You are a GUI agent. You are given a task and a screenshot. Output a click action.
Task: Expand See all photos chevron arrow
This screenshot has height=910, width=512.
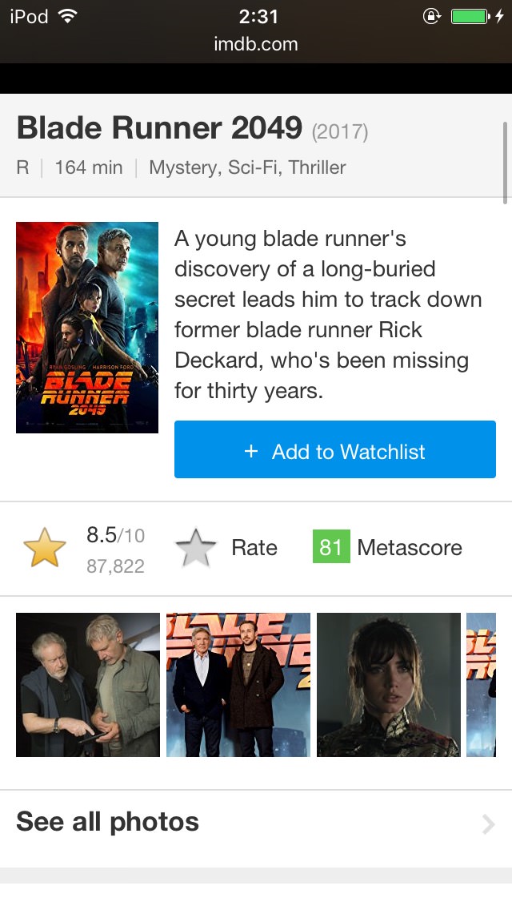click(x=488, y=823)
